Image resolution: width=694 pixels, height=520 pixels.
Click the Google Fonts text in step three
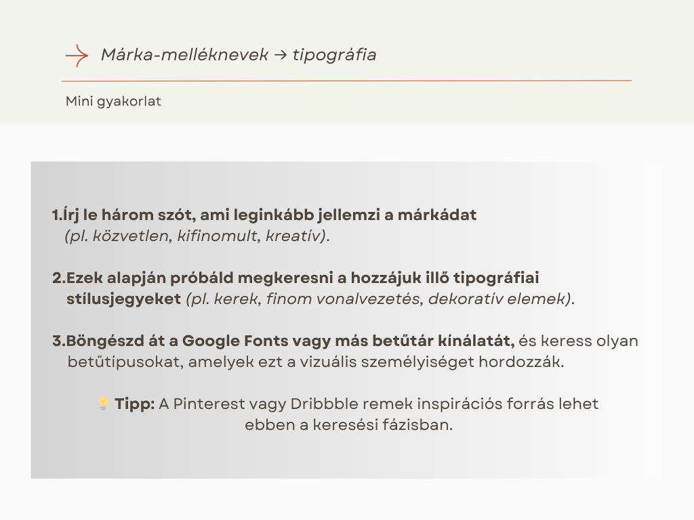(225, 341)
